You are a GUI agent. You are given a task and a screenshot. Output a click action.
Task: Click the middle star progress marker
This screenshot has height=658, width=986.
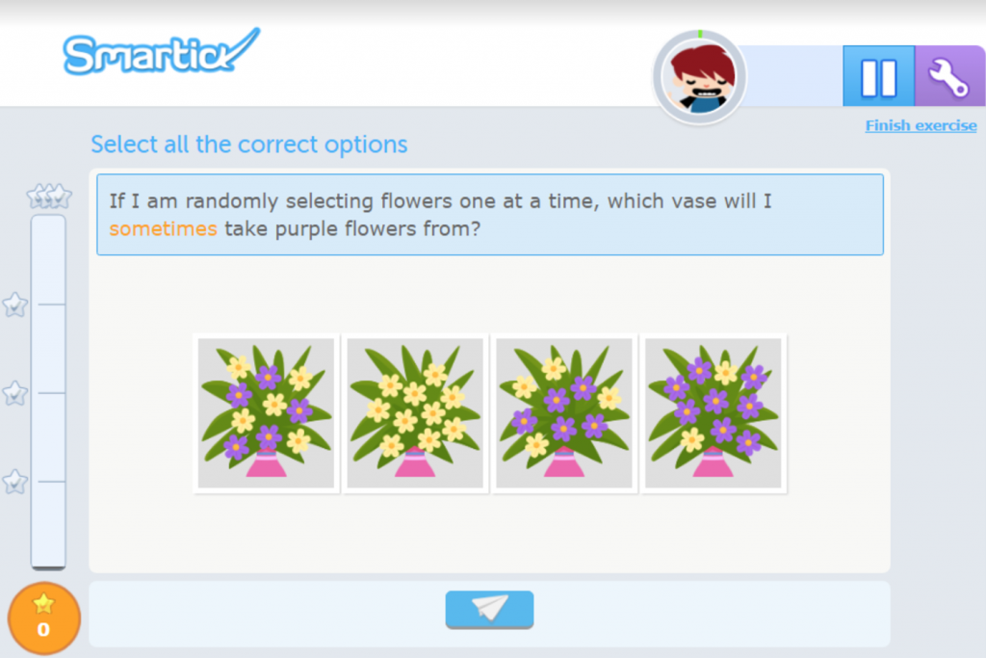click(x=14, y=393)
